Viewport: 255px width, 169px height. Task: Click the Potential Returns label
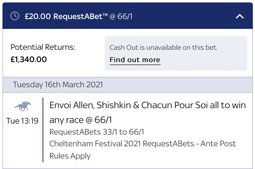click(x=43, y=47)
